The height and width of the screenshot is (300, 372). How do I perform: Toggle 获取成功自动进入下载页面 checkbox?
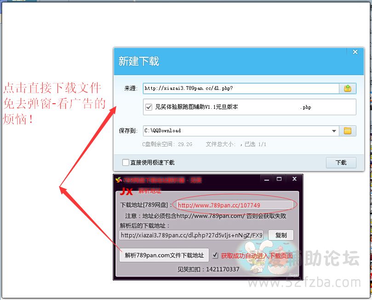(x=215, y=255)
